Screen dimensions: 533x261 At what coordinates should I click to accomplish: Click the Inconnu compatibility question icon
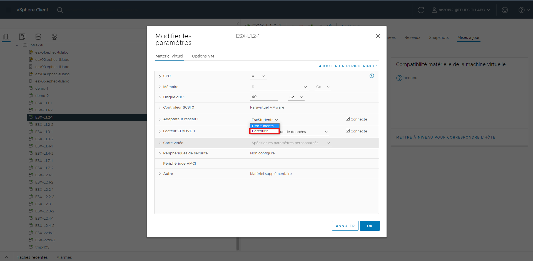pos(399,78)
